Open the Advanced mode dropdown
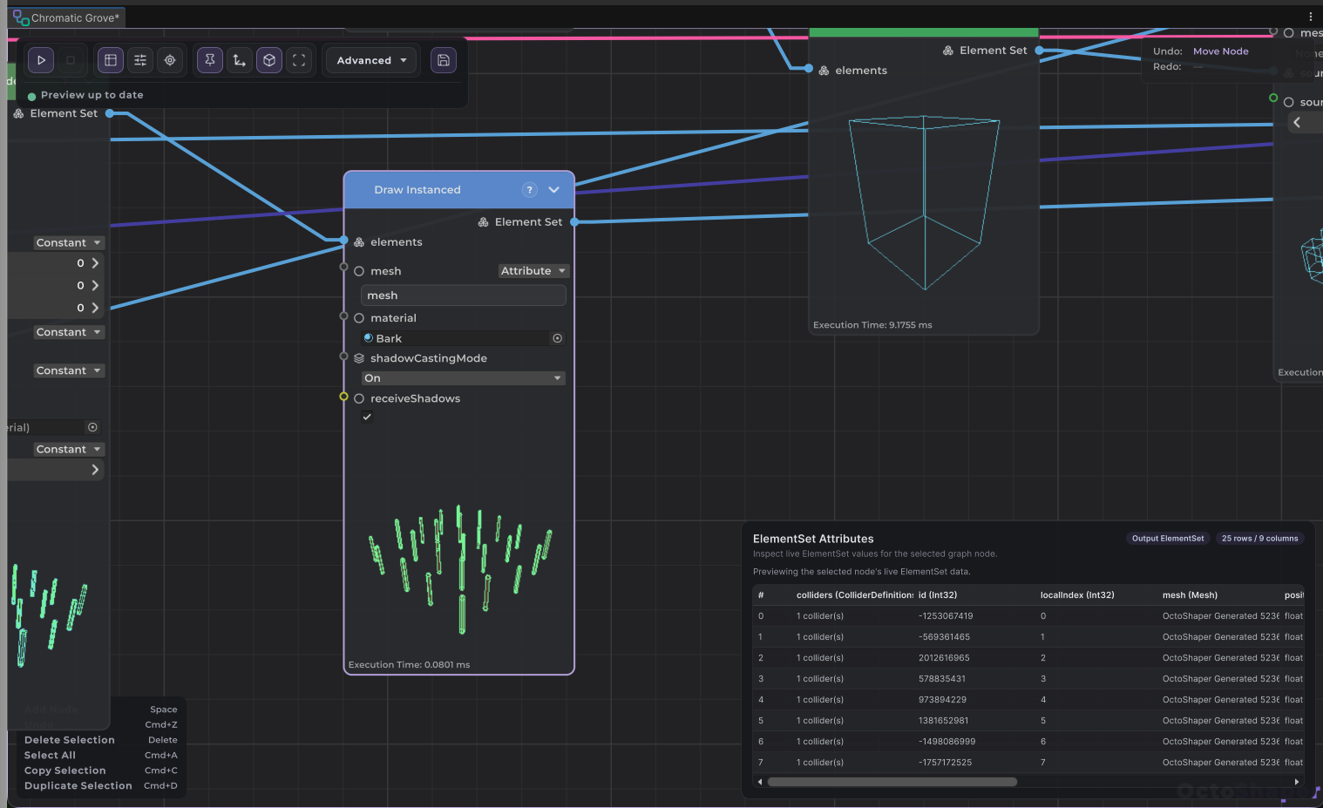Viewport: 1323px width, 808px height. [372, 60]
